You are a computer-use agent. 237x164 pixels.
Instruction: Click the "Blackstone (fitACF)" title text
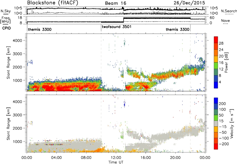click(x=53, y=3)
